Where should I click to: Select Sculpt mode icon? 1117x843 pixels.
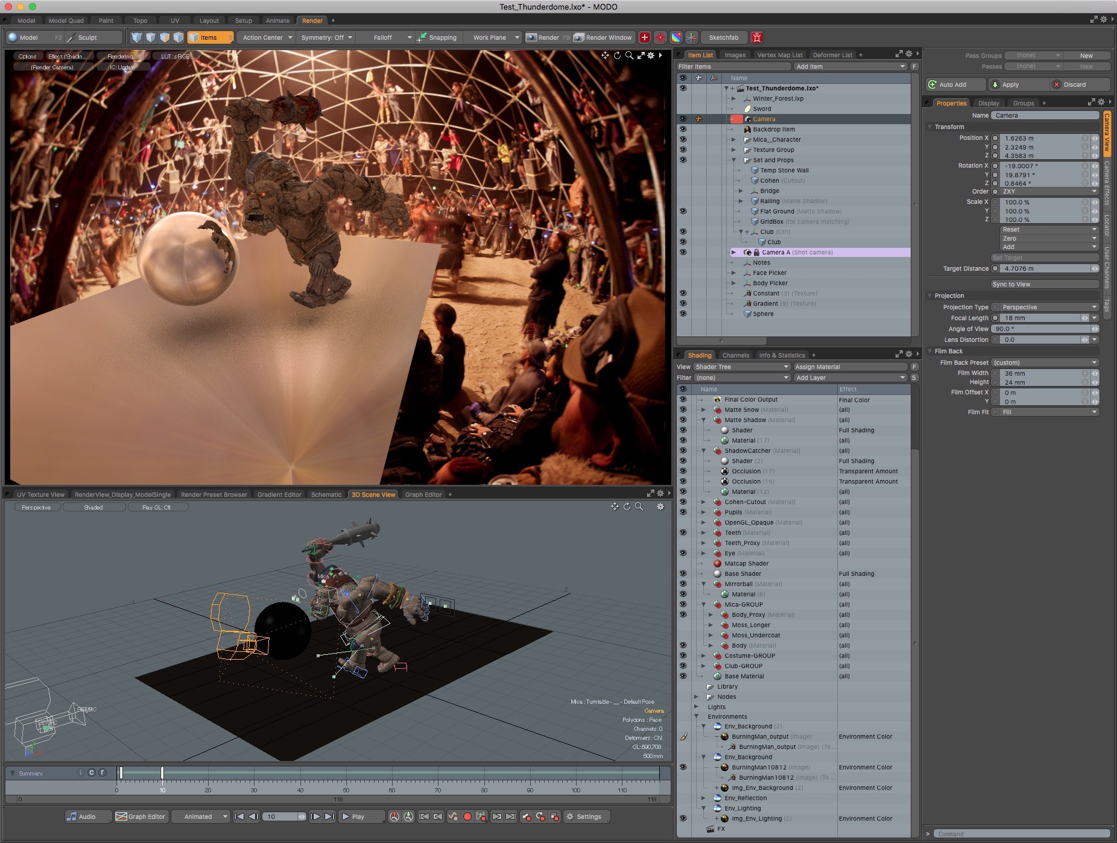click(x=72, y=37)
